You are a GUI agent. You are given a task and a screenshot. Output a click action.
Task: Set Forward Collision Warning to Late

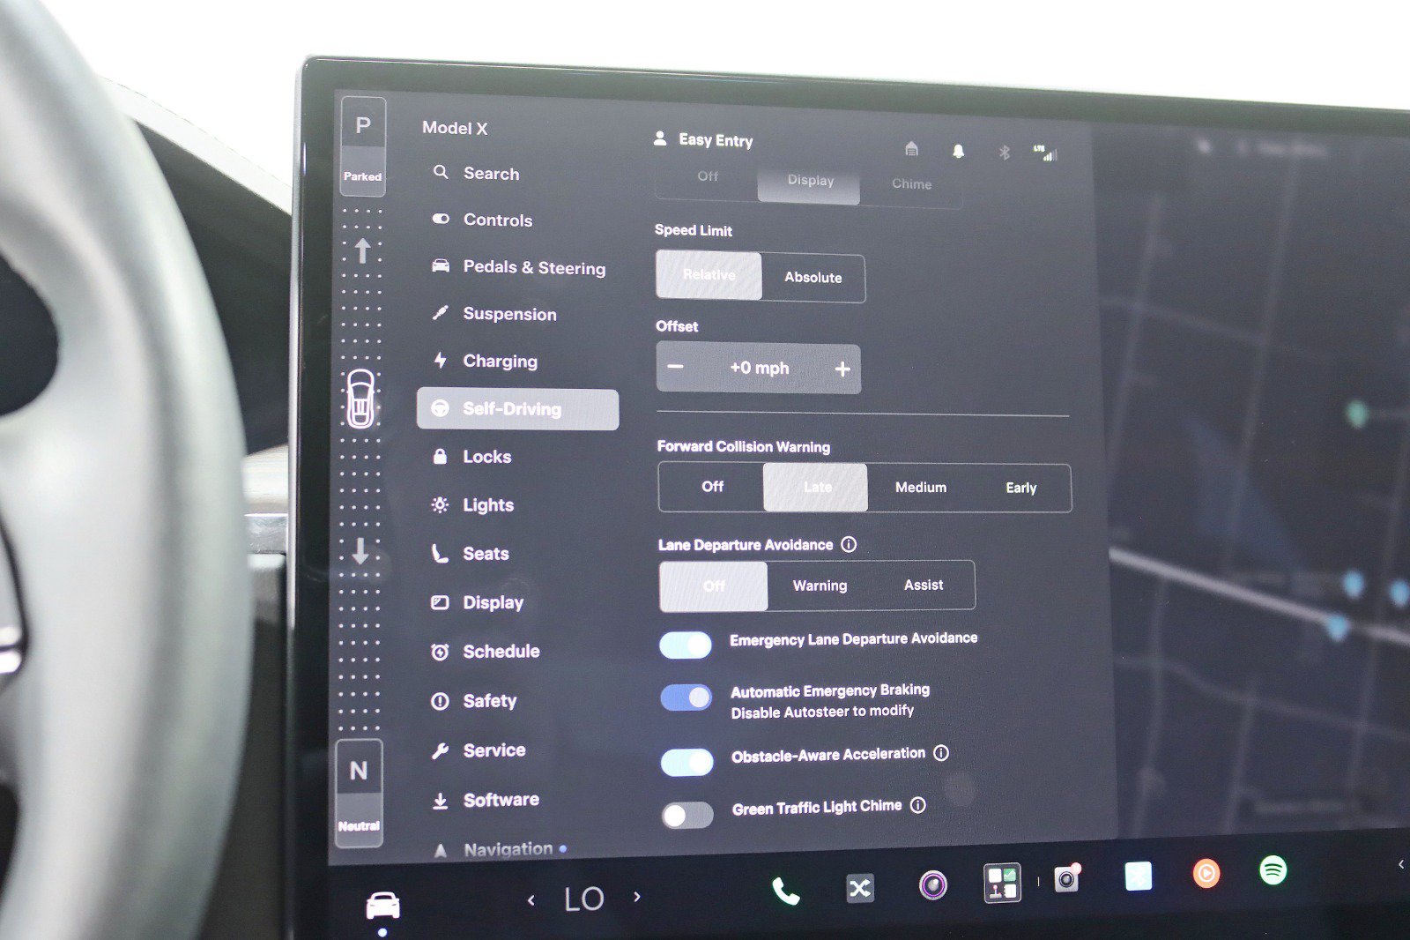(x=816, y=487)
